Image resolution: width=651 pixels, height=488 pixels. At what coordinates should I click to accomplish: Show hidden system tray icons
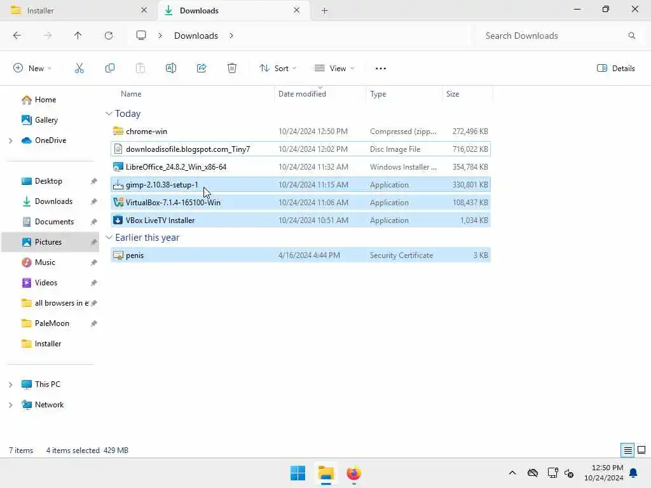(512, 473)
